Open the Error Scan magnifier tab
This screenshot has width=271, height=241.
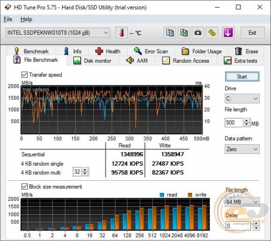click(x=151, y=51)
